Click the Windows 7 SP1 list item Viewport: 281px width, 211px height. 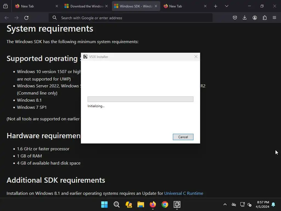(32, 107)
